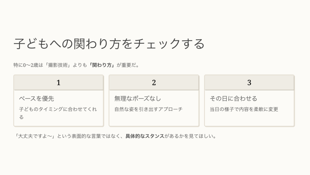Click the slide title 子どもへの関わり方をチェックする

pyautogui.click(x=109, y=44)
